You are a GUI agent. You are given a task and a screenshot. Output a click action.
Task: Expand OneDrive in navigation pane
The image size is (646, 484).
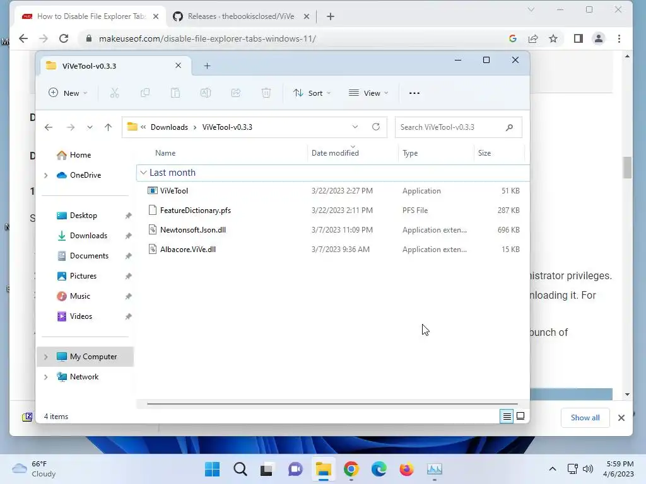pos(45,175)
